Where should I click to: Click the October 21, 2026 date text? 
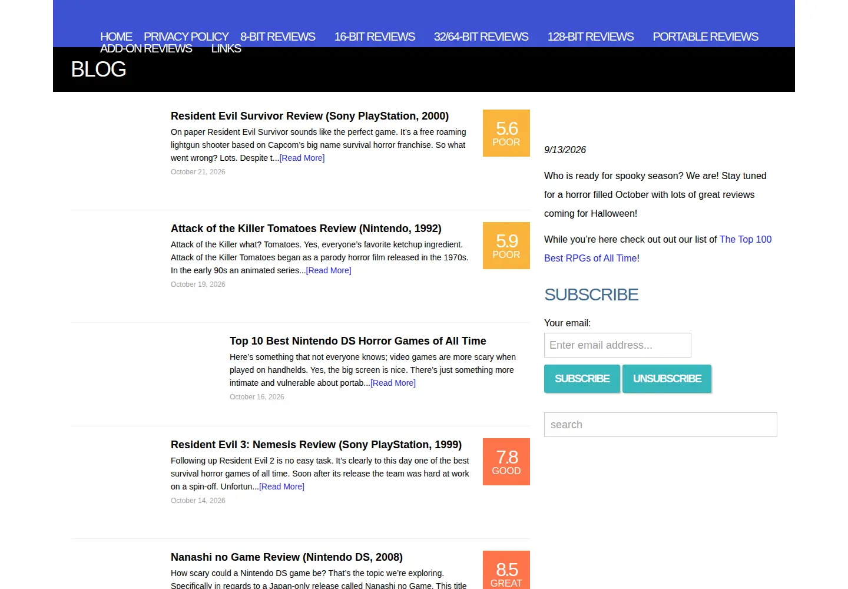198,172
